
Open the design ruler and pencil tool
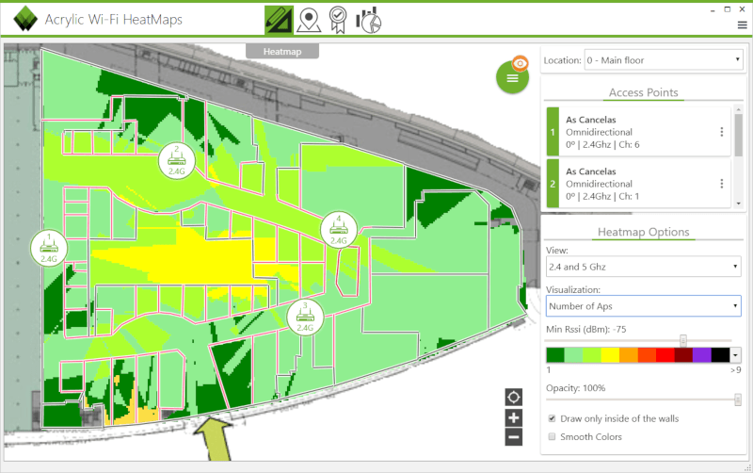click(x=279, y=20)
